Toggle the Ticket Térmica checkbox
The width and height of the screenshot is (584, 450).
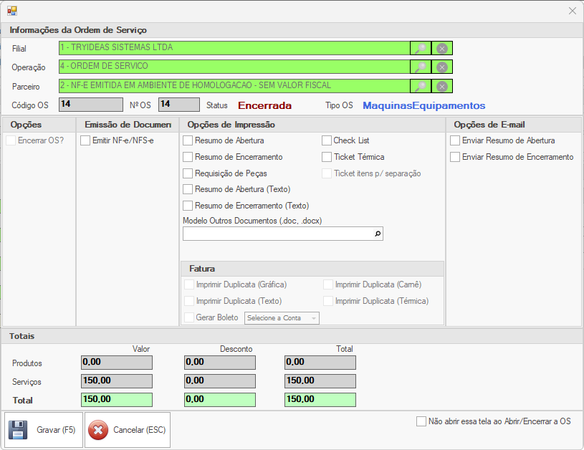[327, 157]
